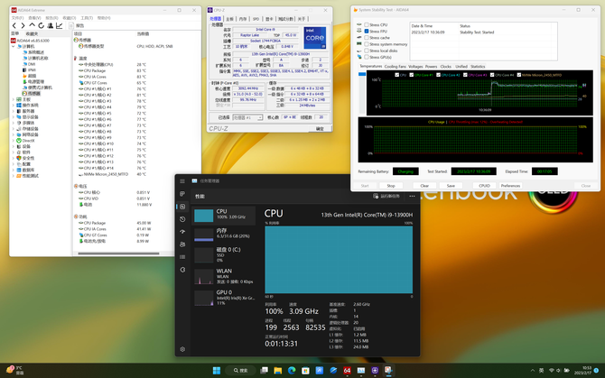This screenshot has width=605, height=378.
Task: Open App history in Task Manager sidebar
Action: point(182,219)
